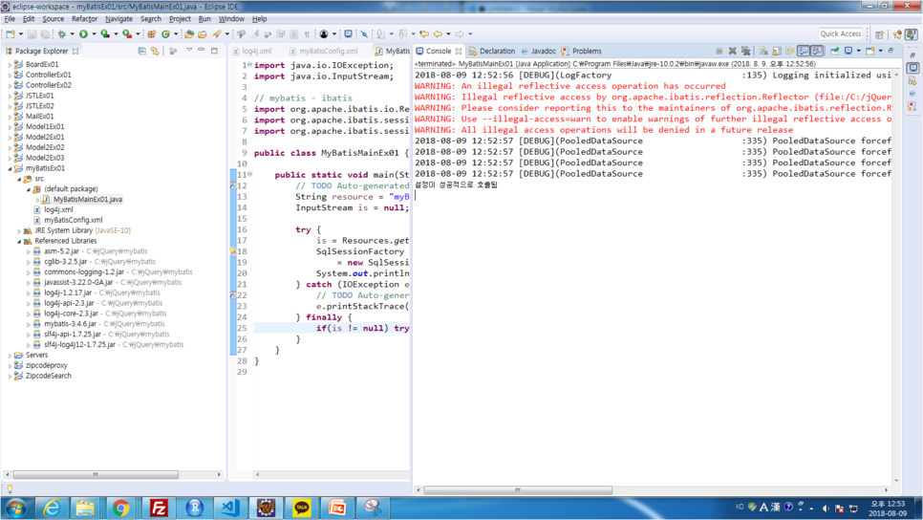Screen dimensions: 923x520
Task: Toggle Show Console on Standard Out change
Action: click(x=804, y=52)
